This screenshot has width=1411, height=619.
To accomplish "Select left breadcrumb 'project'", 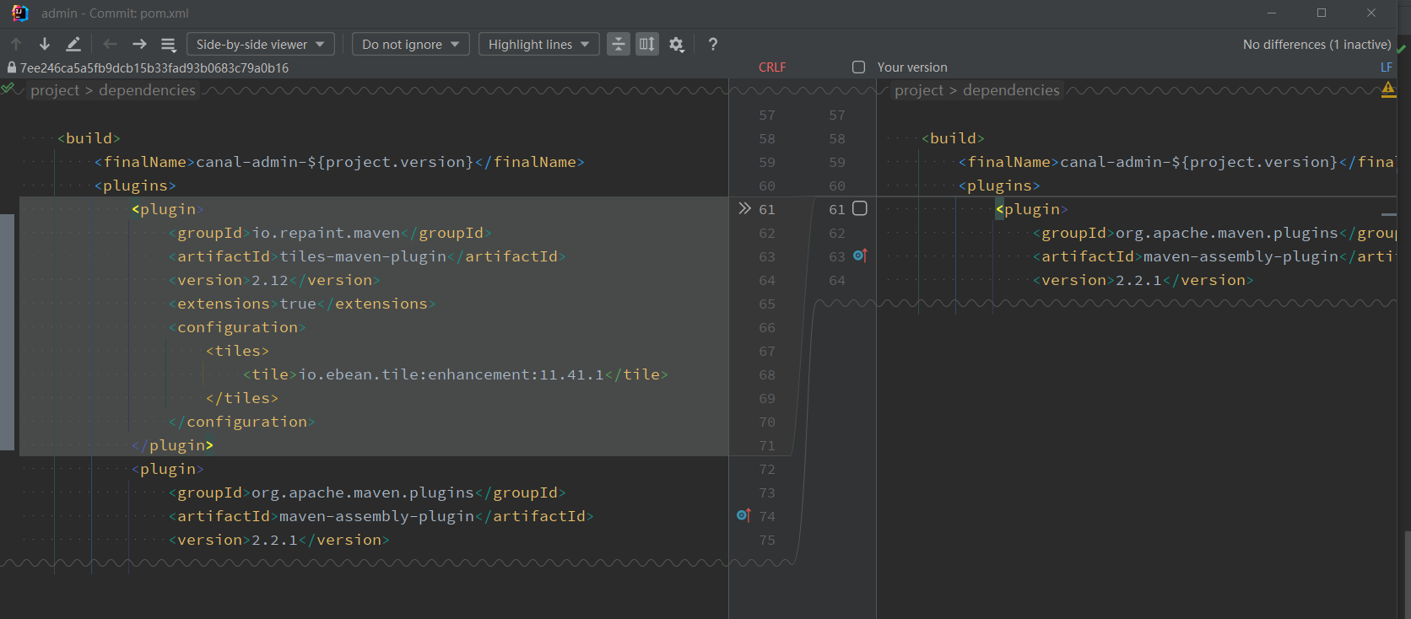I will [x=55, y=90].
